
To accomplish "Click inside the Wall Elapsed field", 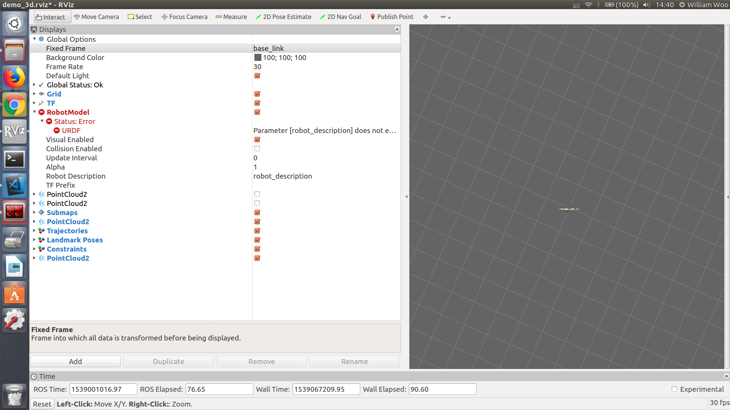I will [442, 389].
